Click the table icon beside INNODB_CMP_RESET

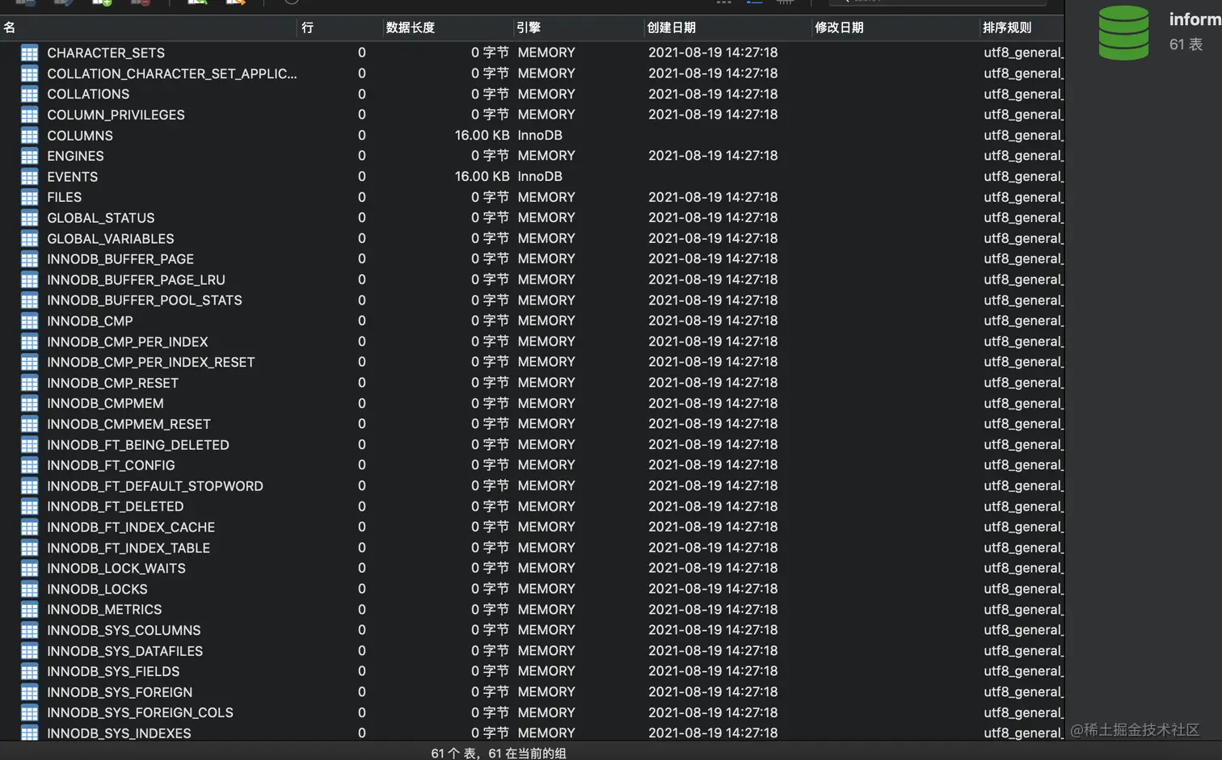coord(29,383)
